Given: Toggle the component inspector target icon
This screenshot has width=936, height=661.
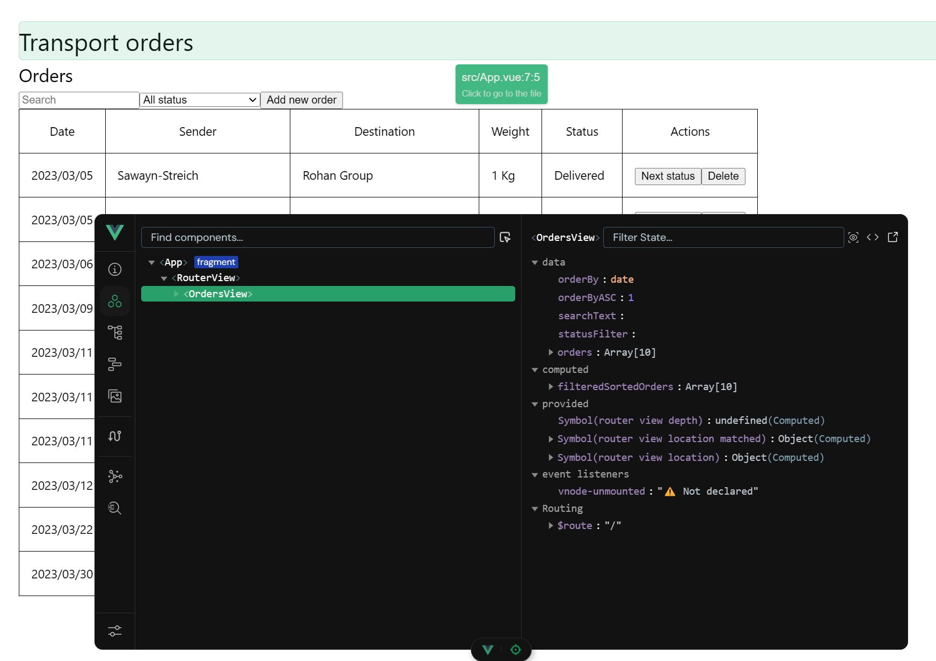Looking at the screenshot, I should (516, 650).
